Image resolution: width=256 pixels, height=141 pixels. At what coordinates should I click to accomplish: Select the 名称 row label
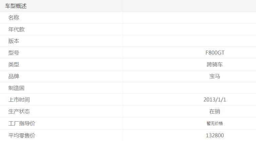point(14,18)
